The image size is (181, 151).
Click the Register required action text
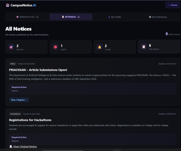[15, 141]
